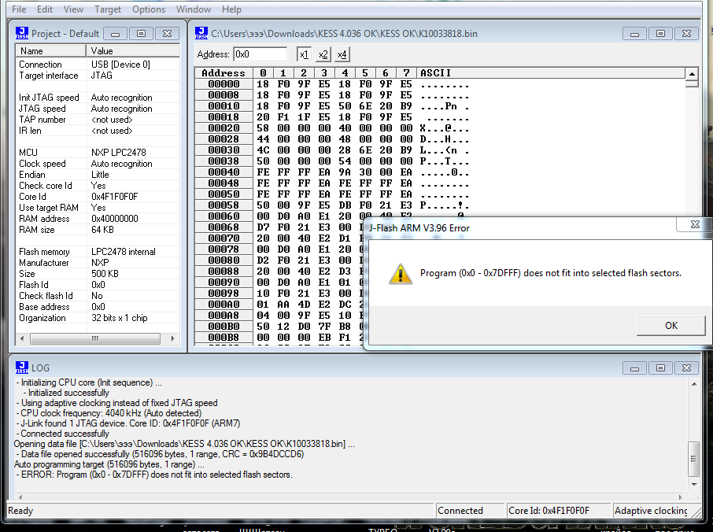Viewport: 713px width, 532px height.
Task: Click the Address column header in hex view
Action: pyautogui.click(x=224, y=72)
